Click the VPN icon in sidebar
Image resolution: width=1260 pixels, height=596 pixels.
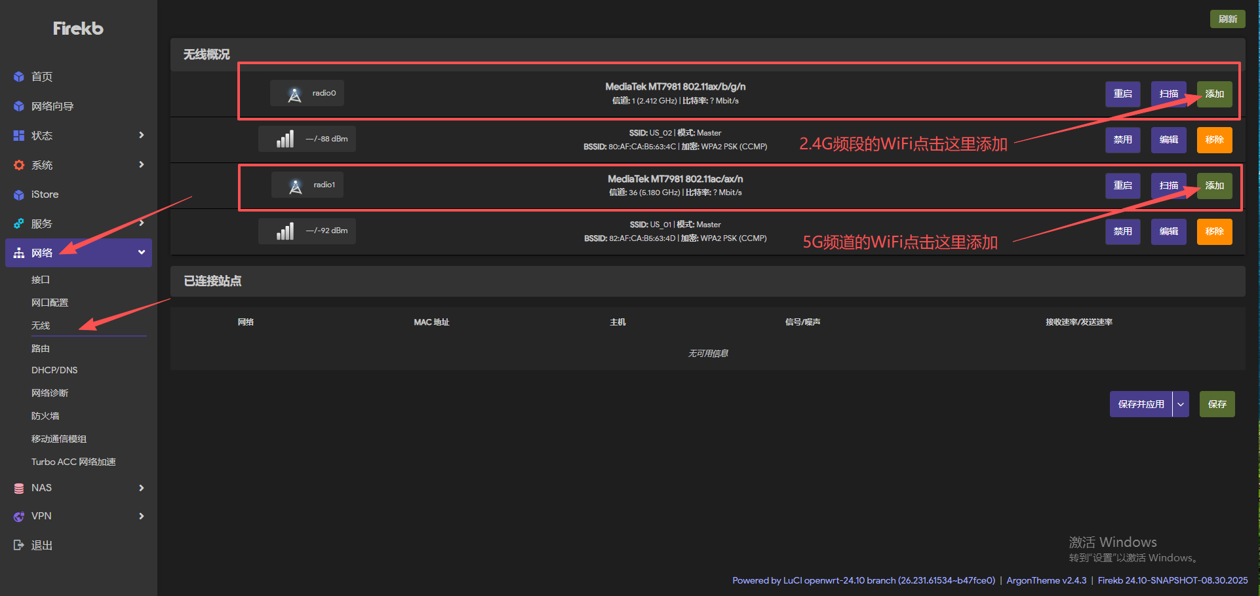(19, 517)
